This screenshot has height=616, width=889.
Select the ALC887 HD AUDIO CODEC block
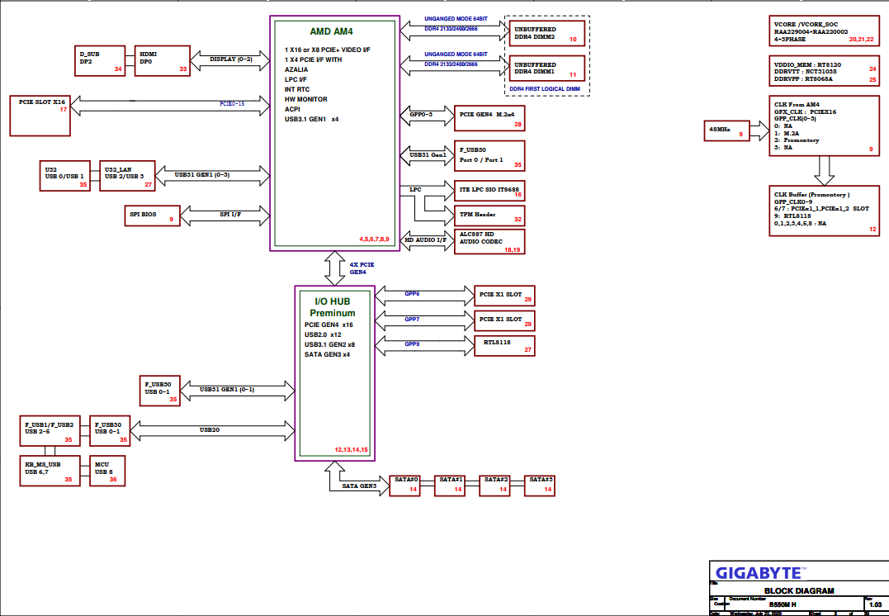pyautogui.click(x=489, y=242)
